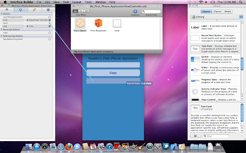Click the first text field in the view

[x=113, y=65]
